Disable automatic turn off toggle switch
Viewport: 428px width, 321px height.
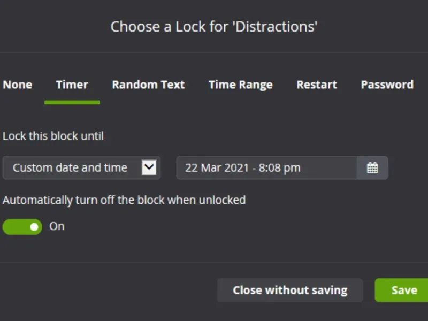22,226
